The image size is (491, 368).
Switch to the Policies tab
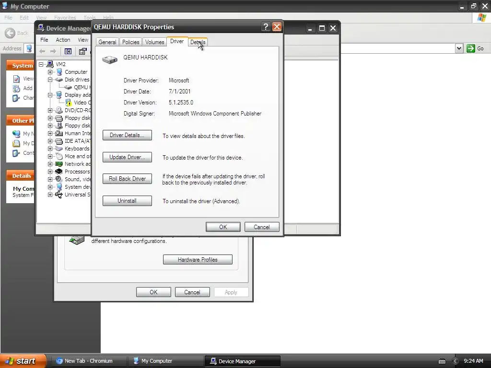(x=130, y=42)
